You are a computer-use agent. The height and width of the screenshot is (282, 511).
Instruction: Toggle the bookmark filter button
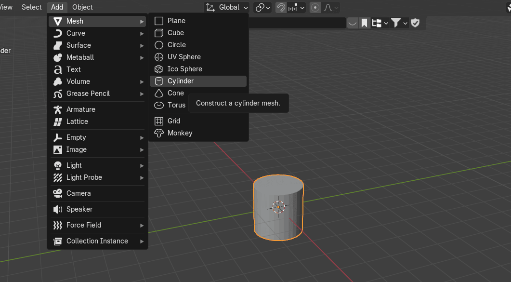pyautogui.click(x=365, y=23)
